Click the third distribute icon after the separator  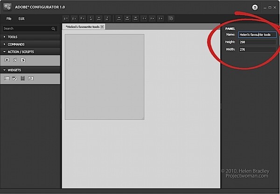click(x=135, y=18)
